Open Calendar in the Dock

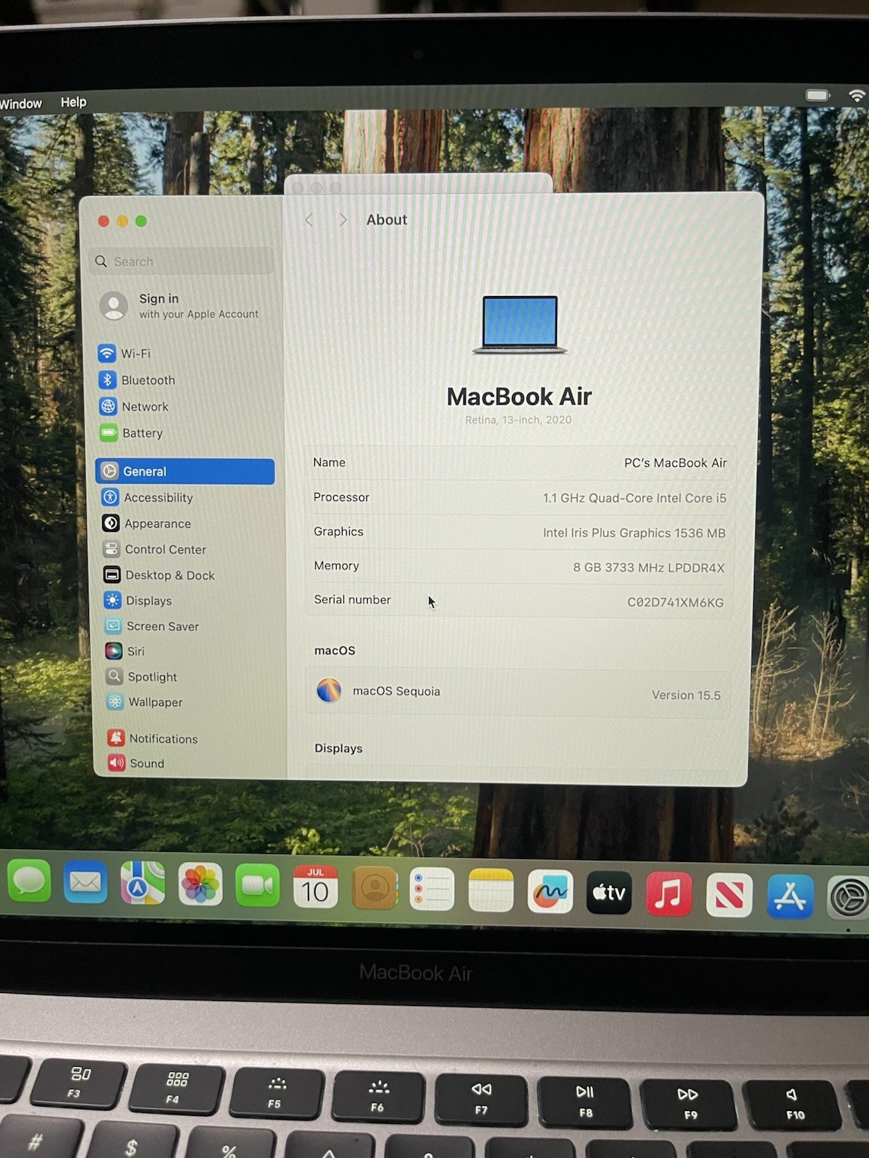tap(315, 886)
